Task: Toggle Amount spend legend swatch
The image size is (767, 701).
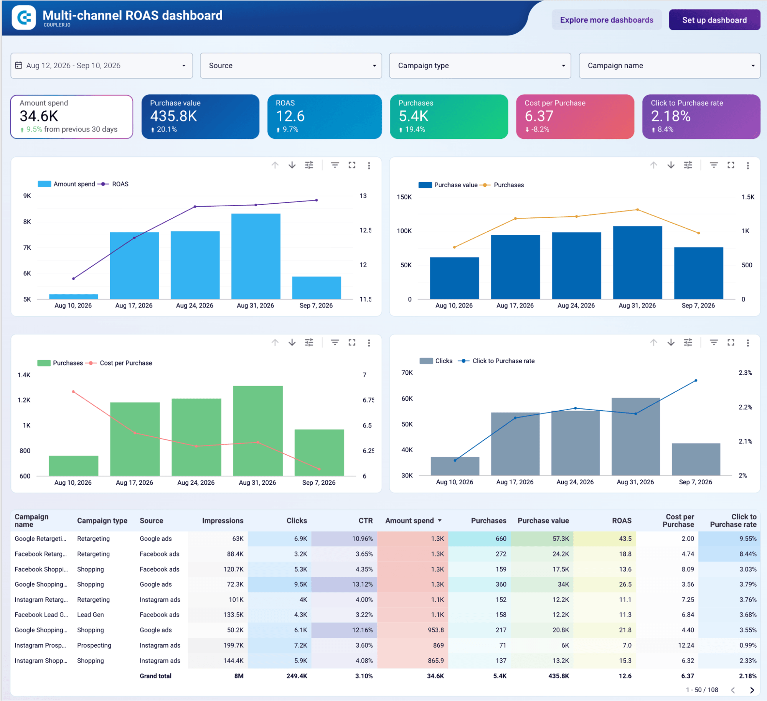Action: (45, 184)
